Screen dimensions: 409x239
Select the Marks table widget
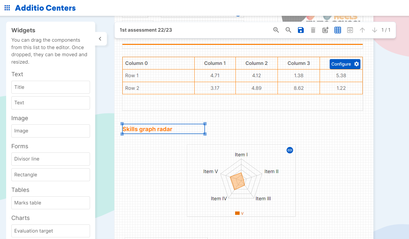51,203
